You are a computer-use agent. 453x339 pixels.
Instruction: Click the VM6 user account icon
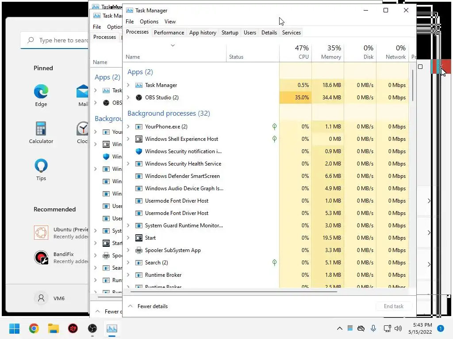click(41, 298)
